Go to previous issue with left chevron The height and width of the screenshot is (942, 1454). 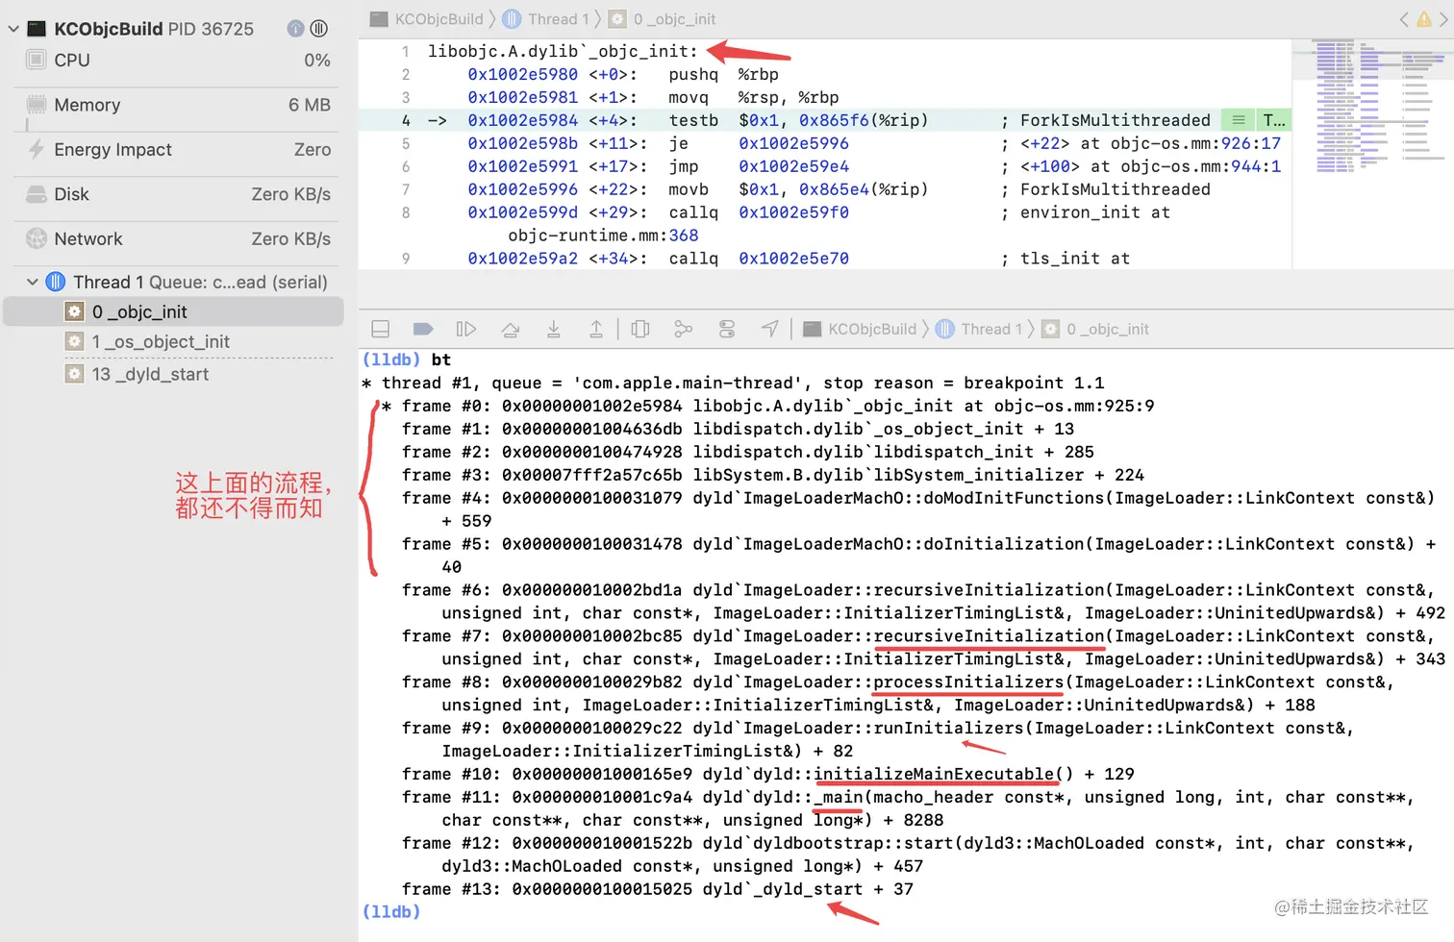[x=1404, y=19]
